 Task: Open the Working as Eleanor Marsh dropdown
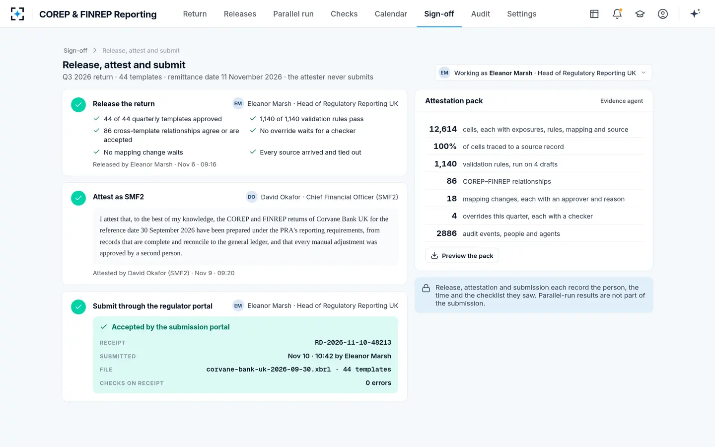coord(544,73)
